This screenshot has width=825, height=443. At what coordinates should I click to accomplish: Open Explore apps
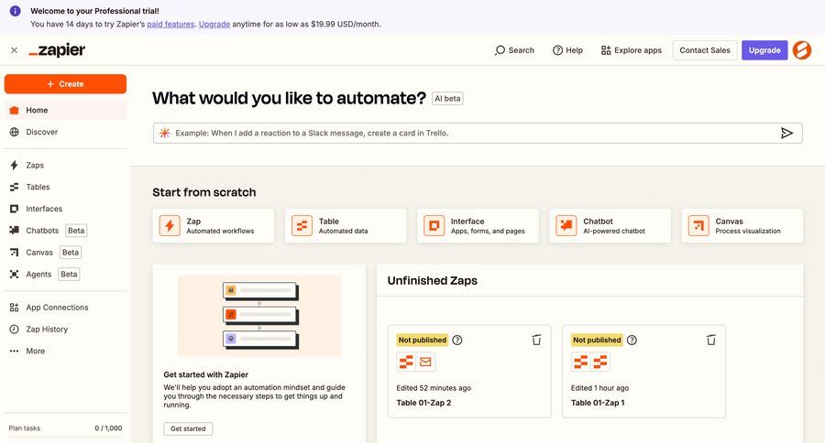click(632, 50)
